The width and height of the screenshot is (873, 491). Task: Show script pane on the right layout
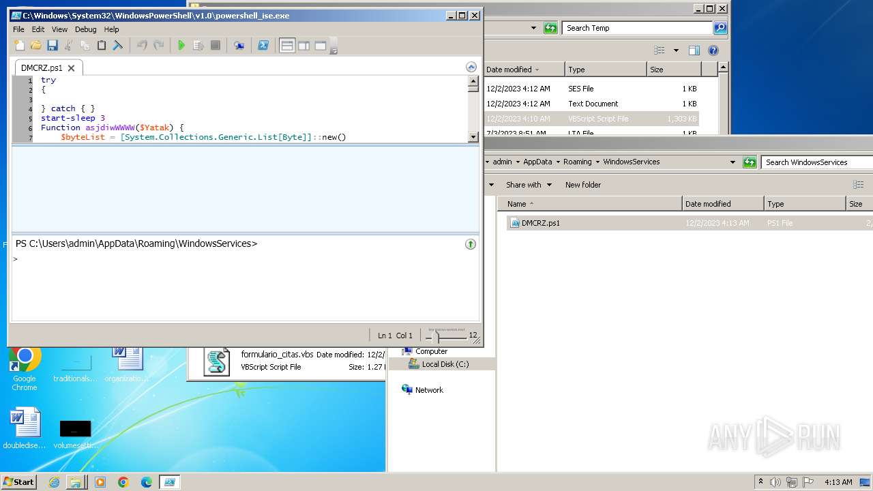304,46
